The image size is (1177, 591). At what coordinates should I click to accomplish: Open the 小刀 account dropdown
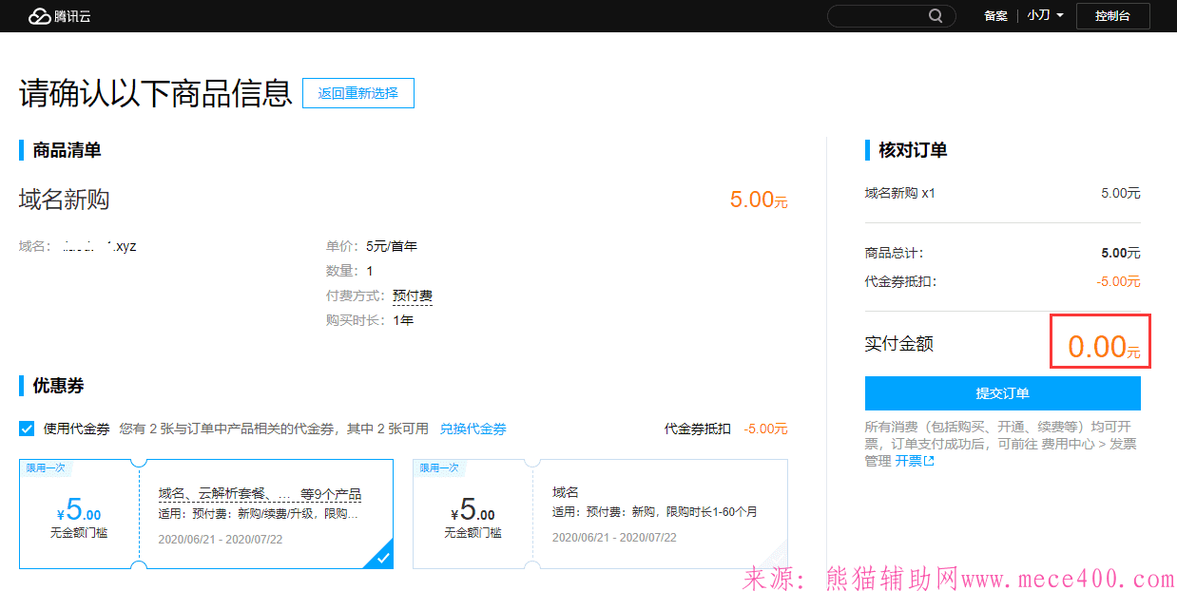[1044, 15]
